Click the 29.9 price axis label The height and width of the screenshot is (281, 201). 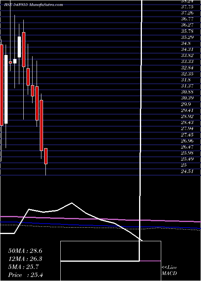pyautogui.click(x=186, y=104)
